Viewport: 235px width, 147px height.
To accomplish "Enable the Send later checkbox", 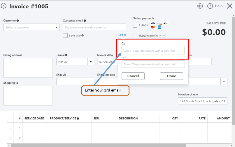I will [x=65, y=35].
